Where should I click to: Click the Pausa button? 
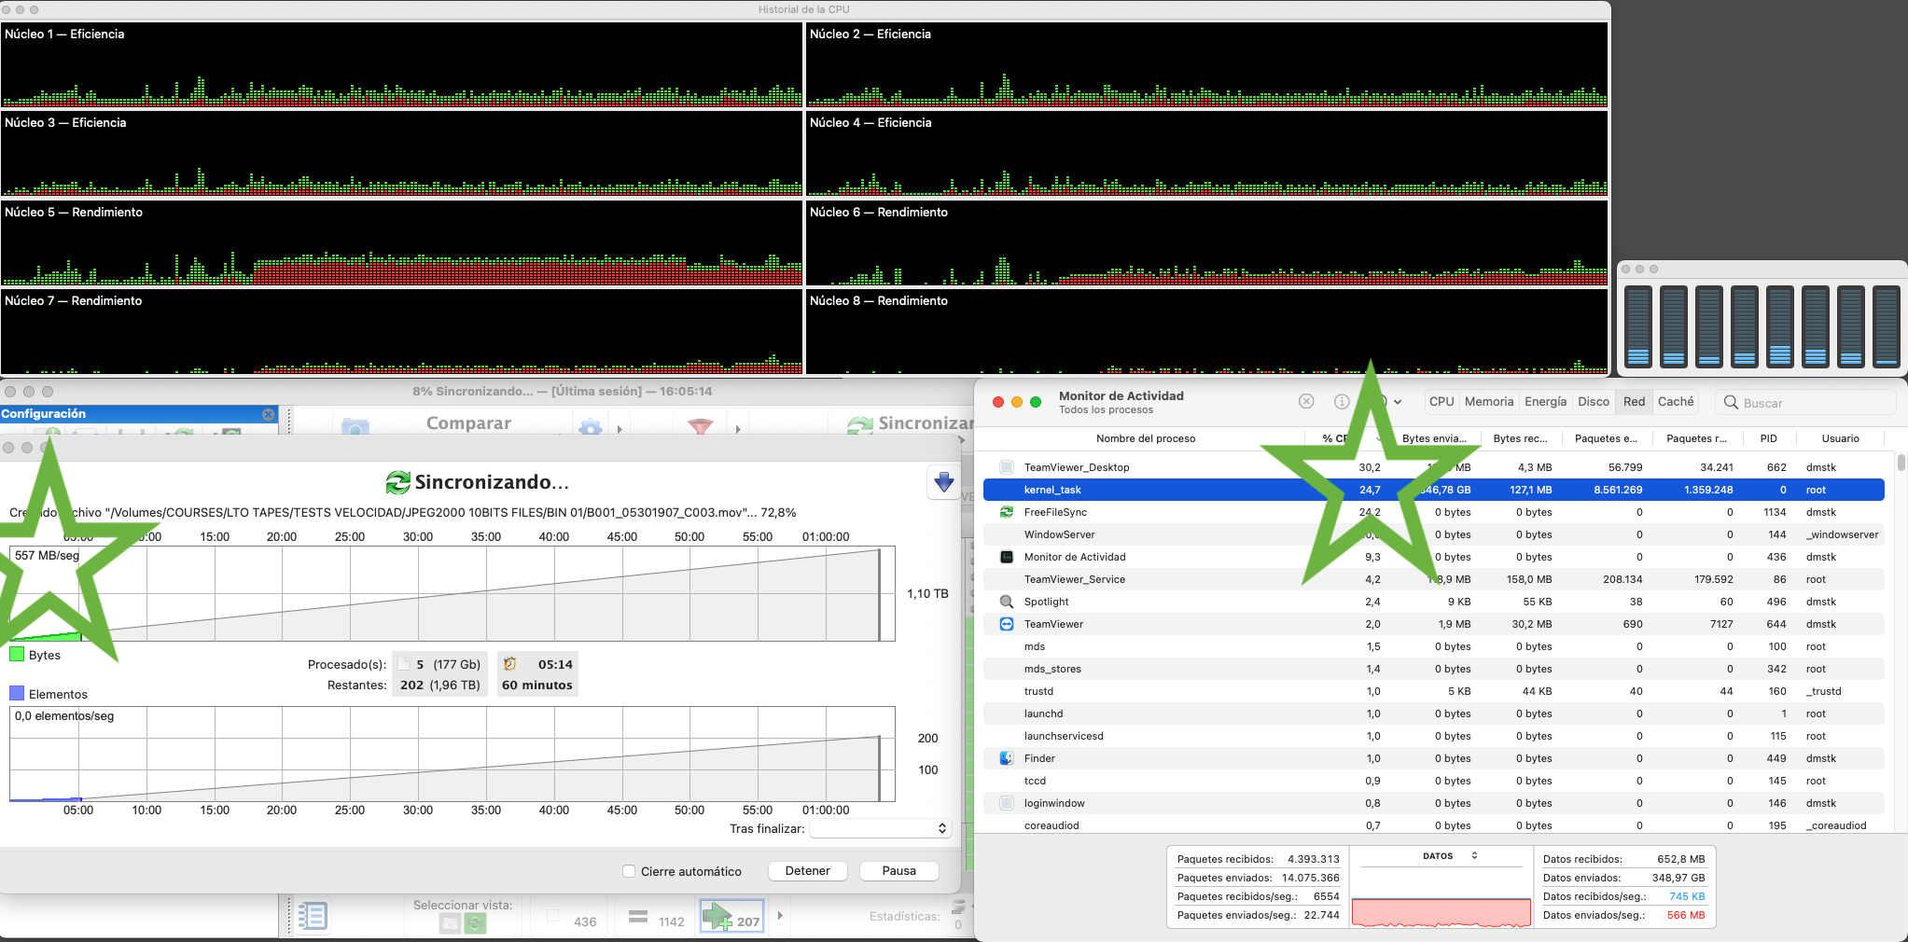click(x=899, y=870)
